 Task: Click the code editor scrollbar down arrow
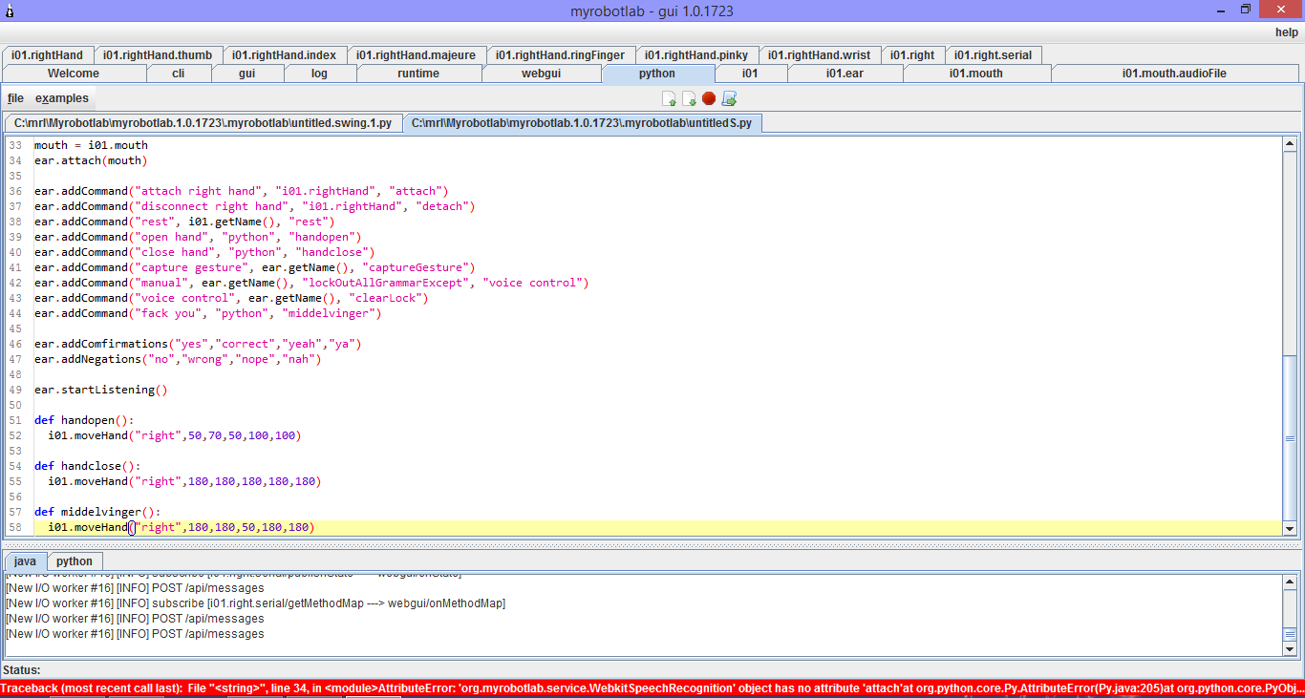coord(1290,528)
